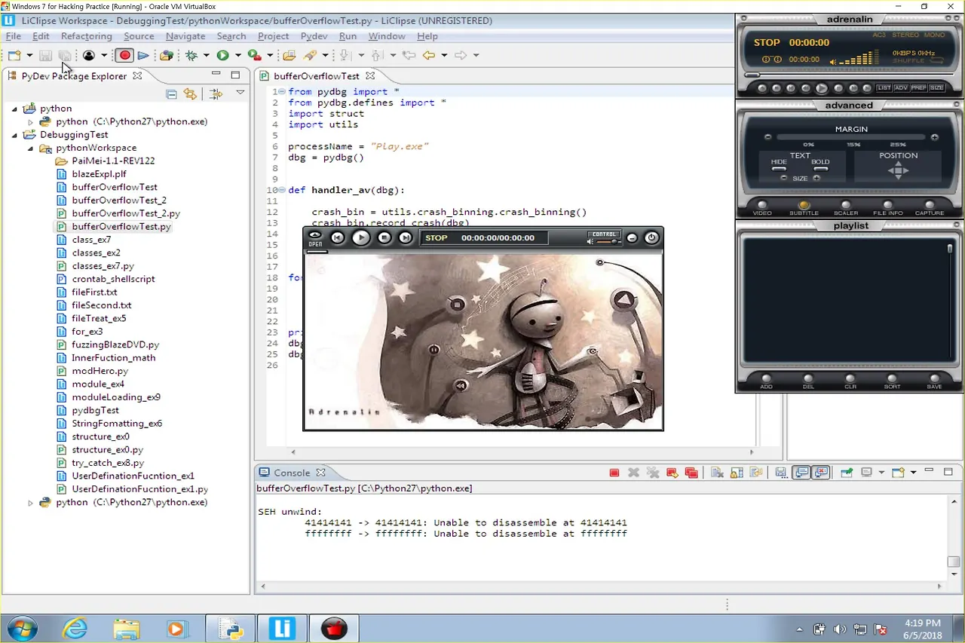Screen dimensions: 965x643
Task: Select the SCALER option in advanced panel
Action: point(846,204)
